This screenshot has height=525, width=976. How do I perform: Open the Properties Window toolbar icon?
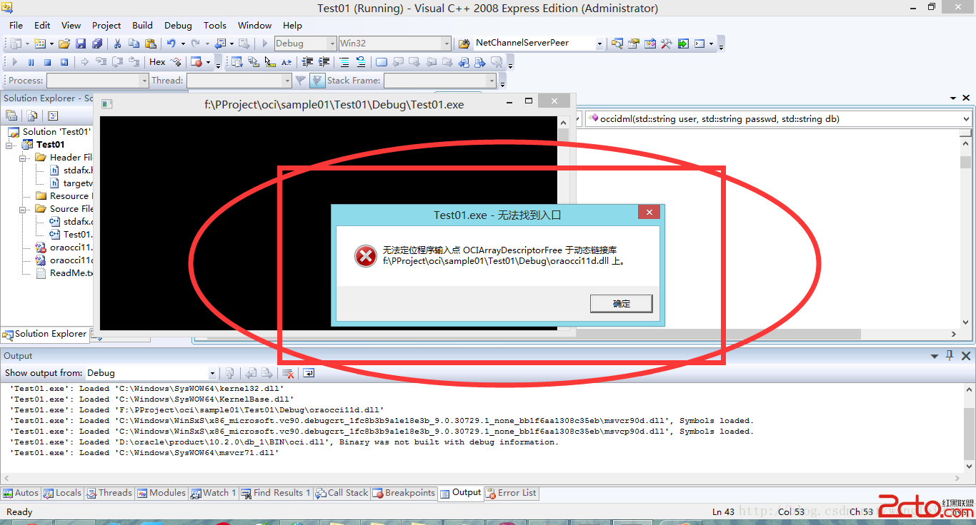633,44
